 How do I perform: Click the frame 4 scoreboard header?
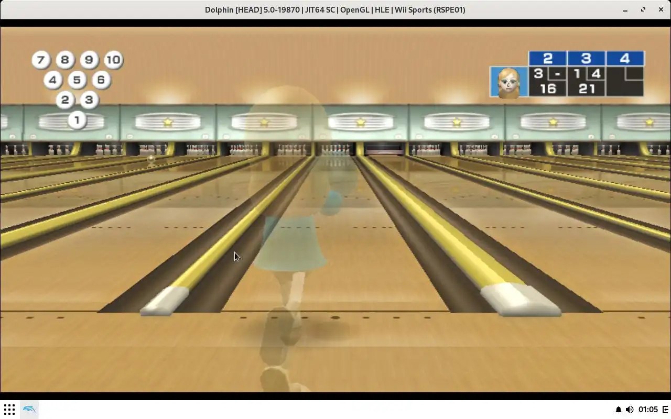pos(625,58)
